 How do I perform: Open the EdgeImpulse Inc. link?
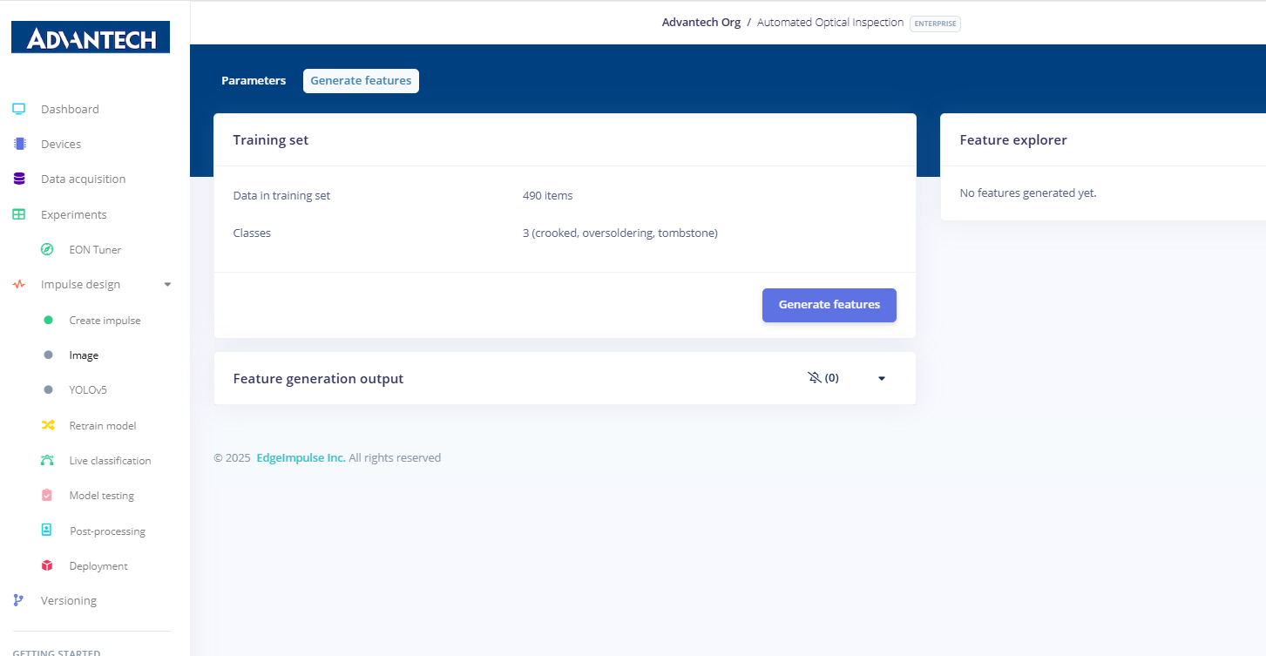[x=301, y=457]
